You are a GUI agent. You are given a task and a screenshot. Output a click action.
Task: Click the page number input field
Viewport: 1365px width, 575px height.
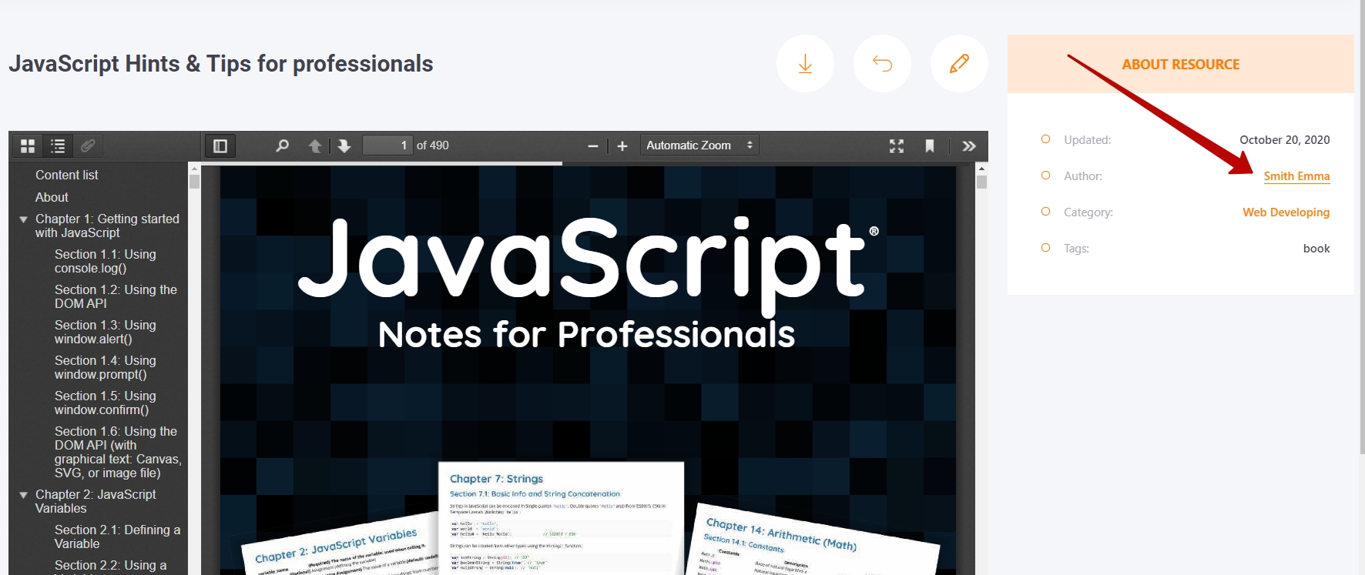tap(388, 145)
